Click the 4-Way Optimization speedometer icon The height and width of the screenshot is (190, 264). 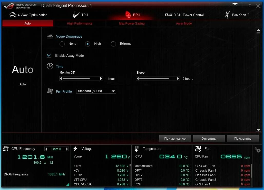(13, 15)
